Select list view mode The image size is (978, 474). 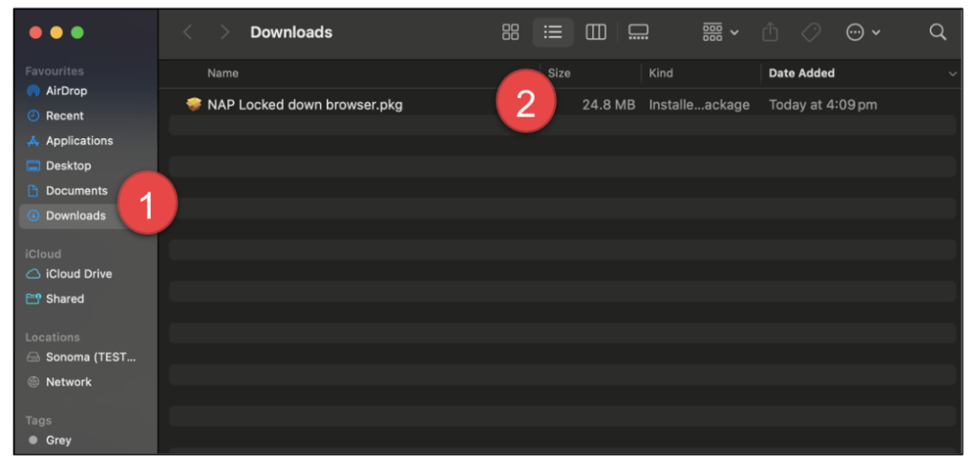(x=553, y=32)
